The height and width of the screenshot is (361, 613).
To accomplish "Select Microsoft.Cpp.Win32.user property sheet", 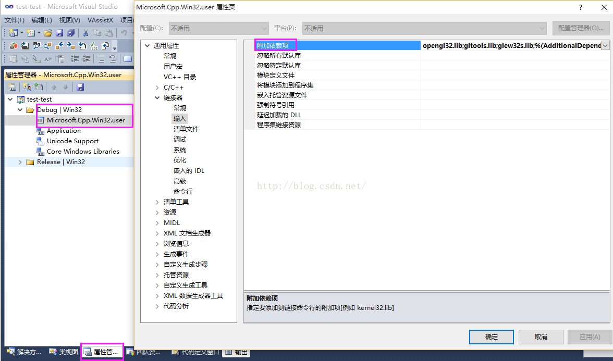I will point(86,120).
